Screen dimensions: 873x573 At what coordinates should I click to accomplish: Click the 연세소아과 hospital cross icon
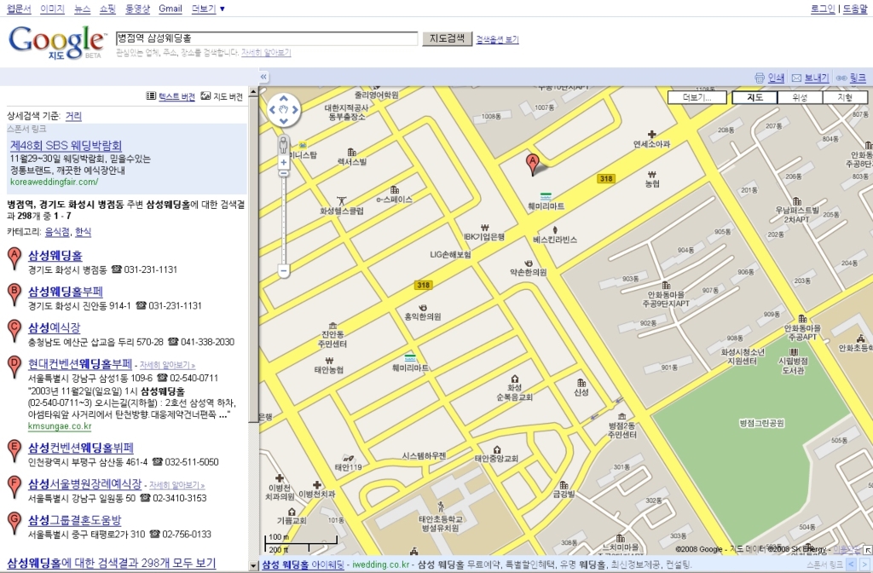(651, 134)
